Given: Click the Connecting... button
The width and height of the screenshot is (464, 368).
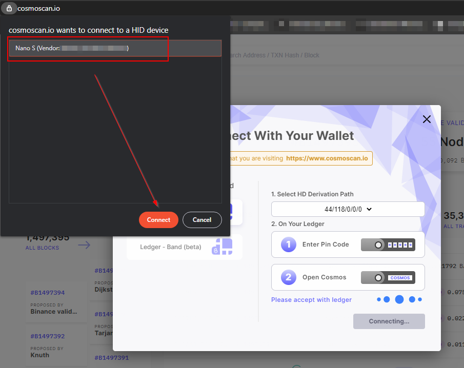Looking at the screenshot, I should coord(389,321).
